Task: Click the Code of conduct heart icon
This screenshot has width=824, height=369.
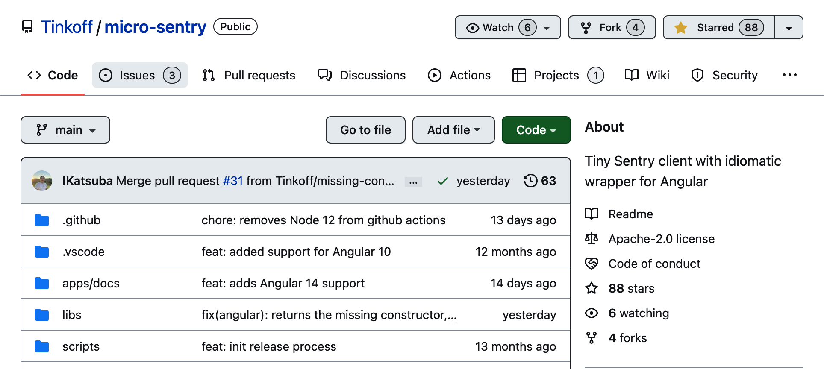Action: (592, 264)
